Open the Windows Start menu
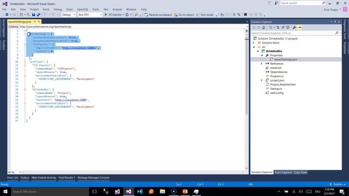 click(x=5, y=191)
